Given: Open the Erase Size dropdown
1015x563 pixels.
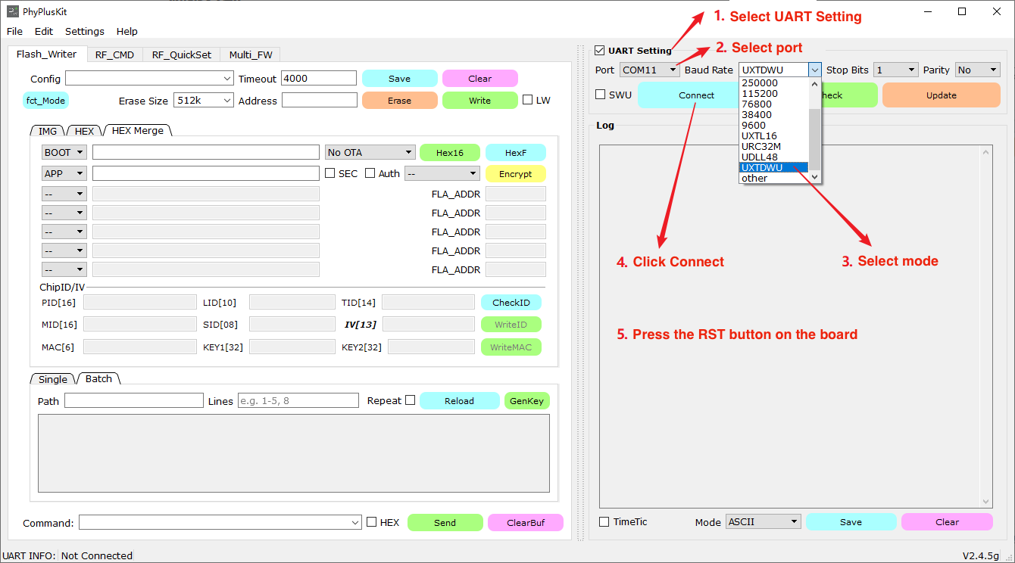Looking at the screenshot, I should tap(204, 100).
